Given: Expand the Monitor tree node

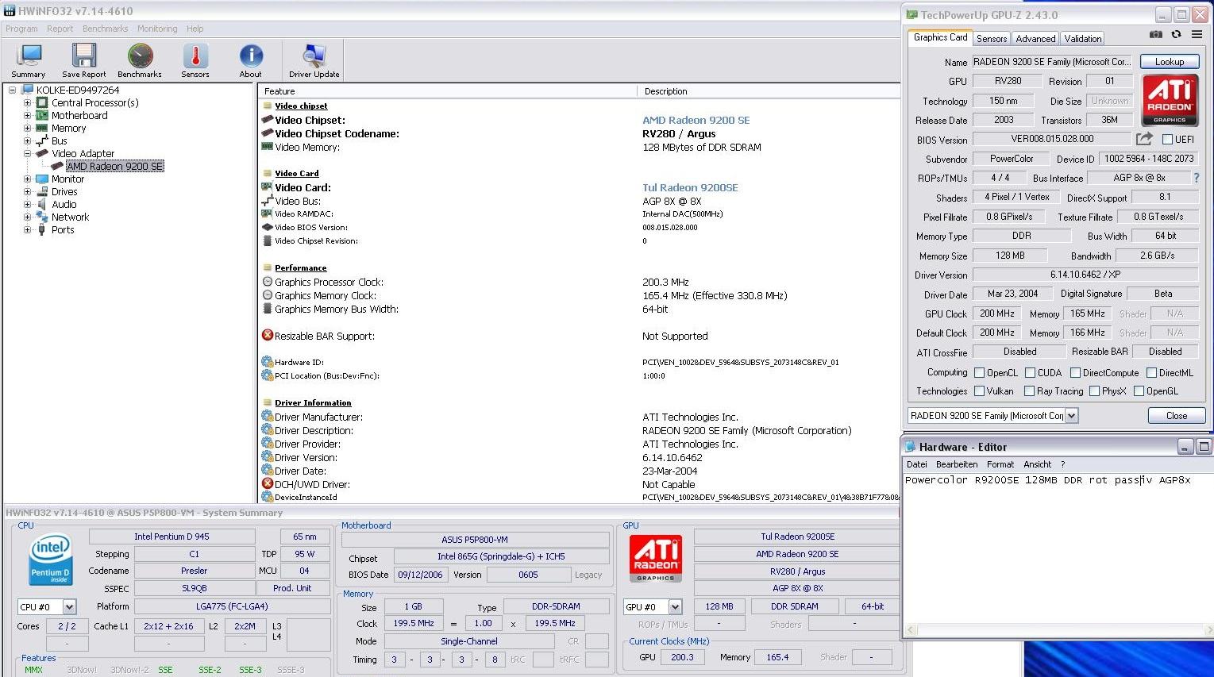Looking at the screenshot, I should point(27,179).
